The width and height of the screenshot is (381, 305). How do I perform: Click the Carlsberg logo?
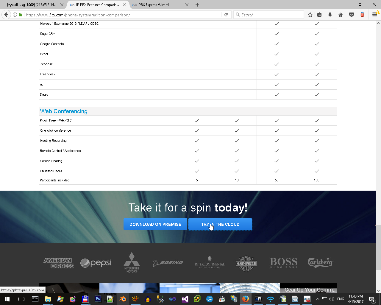pyautogui.click(x=320, y=262)
